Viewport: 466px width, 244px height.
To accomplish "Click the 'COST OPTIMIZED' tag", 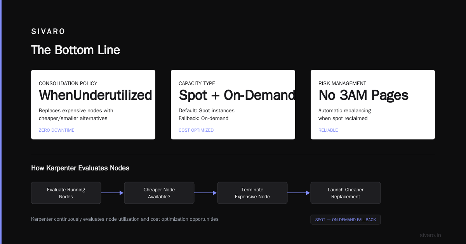I will [x=196, y=130].
